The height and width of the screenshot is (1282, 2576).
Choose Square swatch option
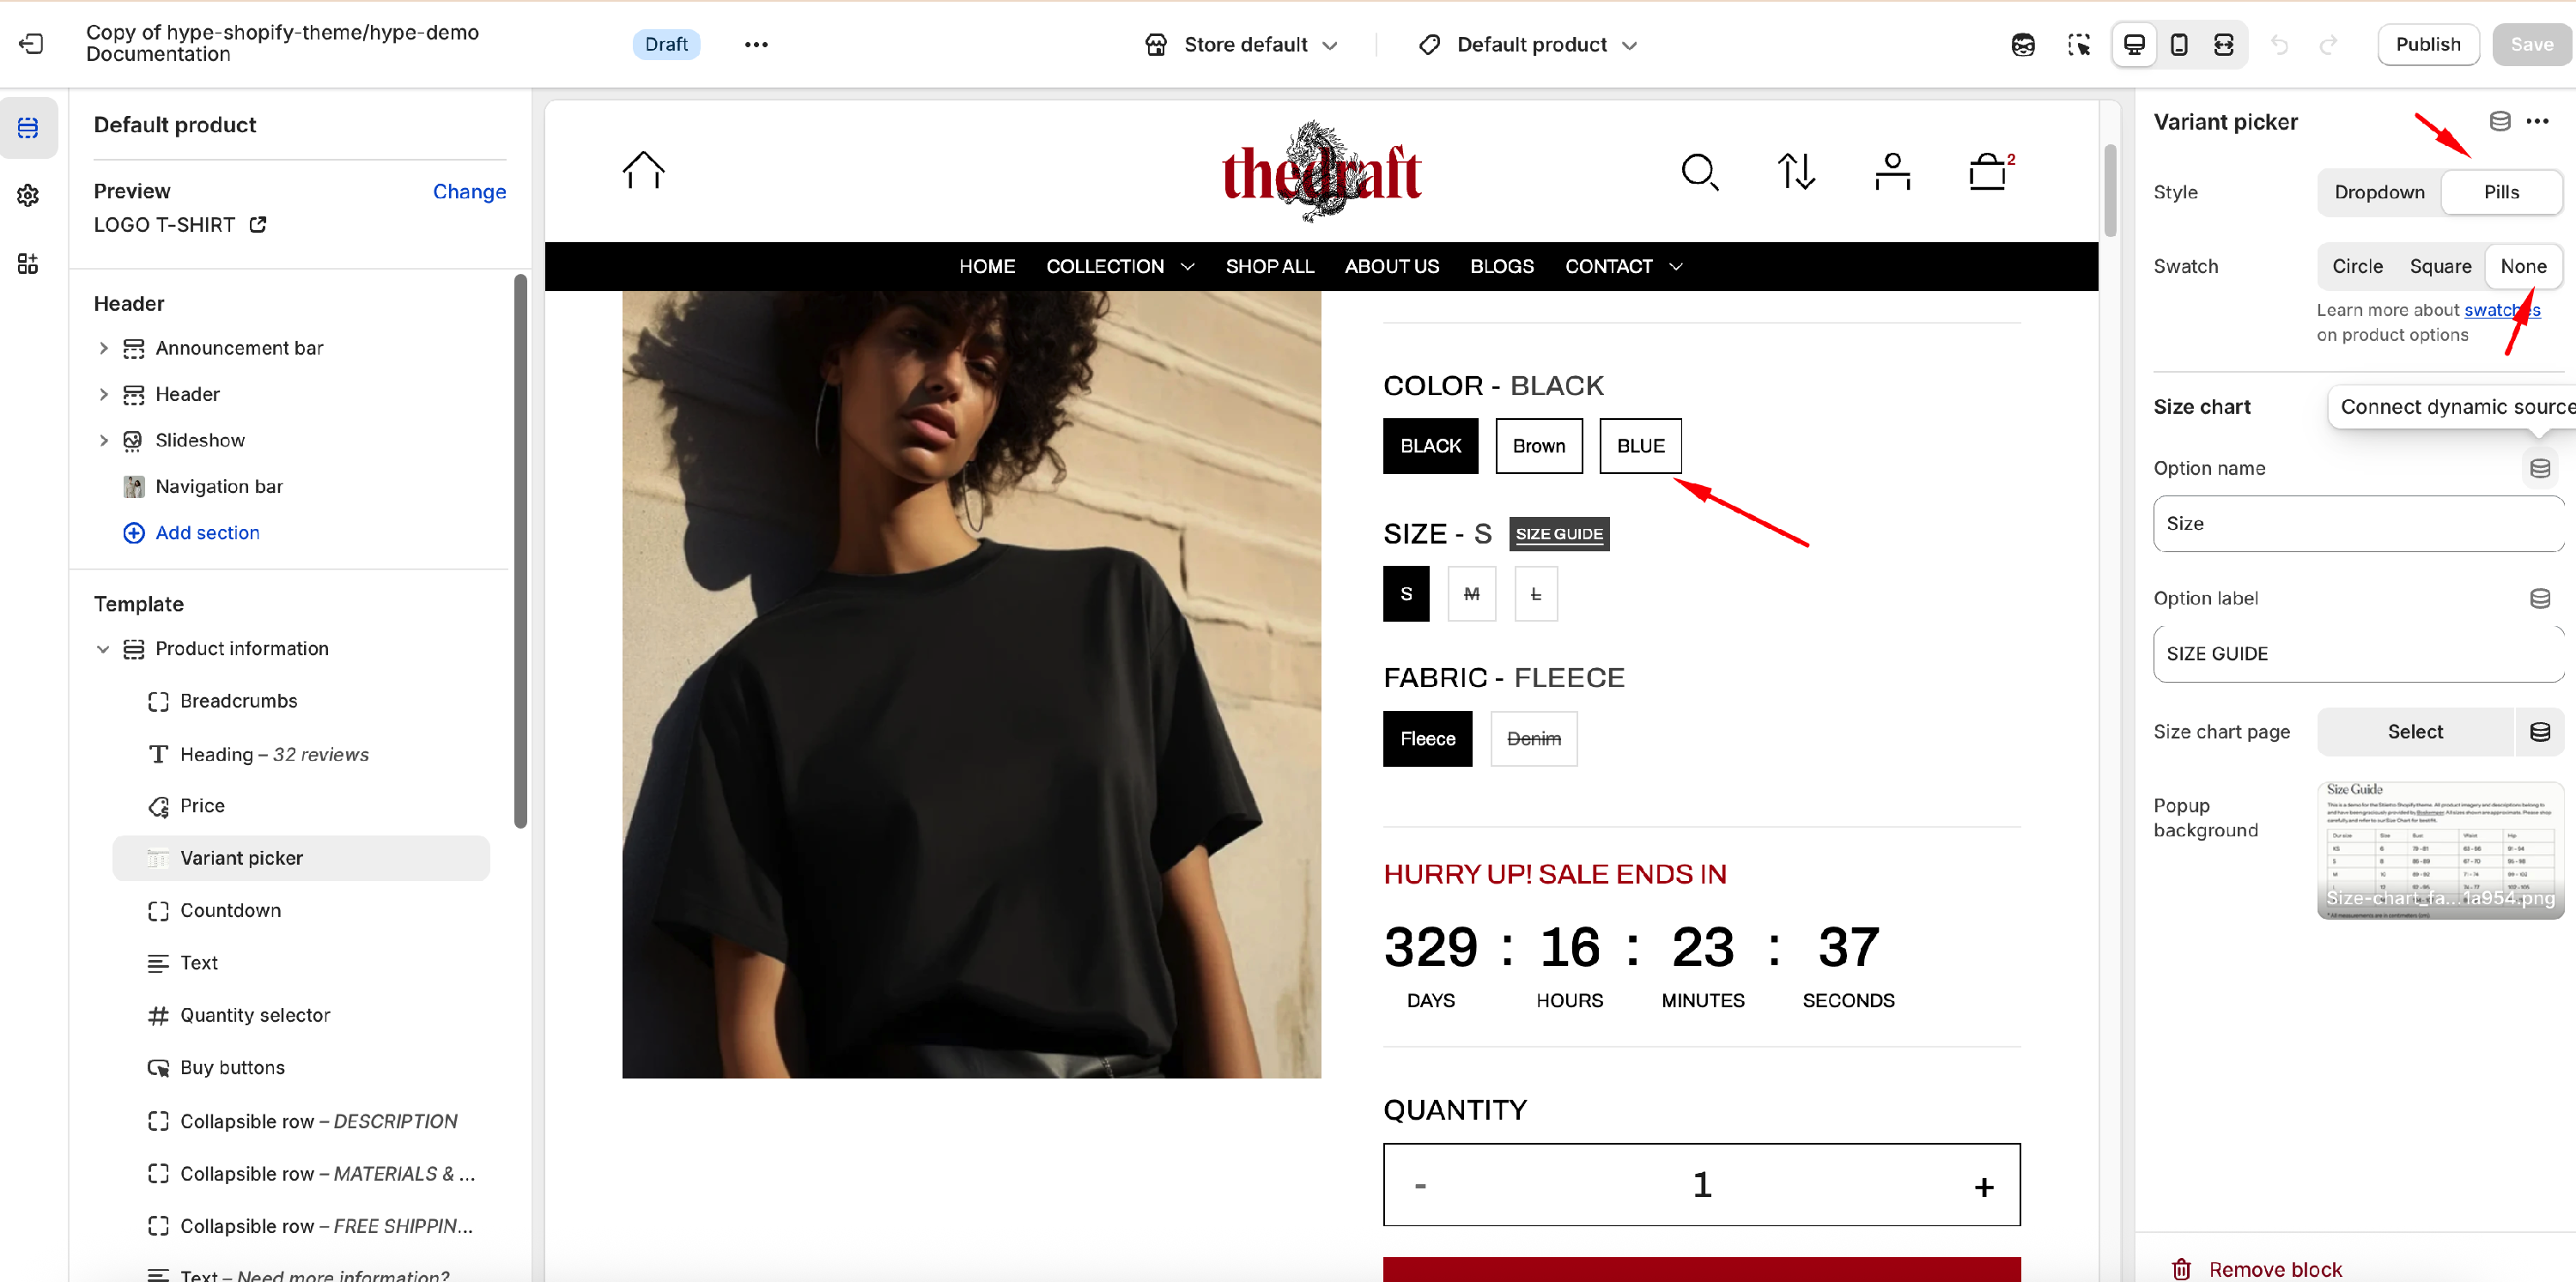coord(2440,266)
